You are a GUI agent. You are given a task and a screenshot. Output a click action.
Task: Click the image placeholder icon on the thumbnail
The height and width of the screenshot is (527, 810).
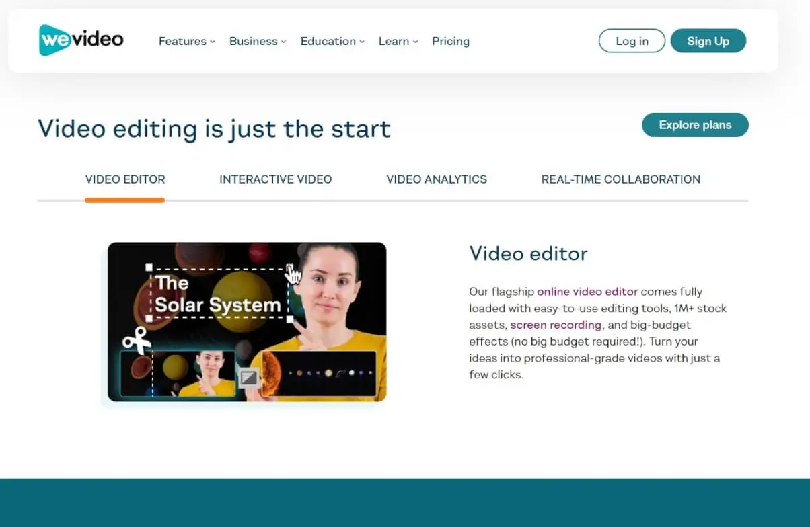pos(250,378)
